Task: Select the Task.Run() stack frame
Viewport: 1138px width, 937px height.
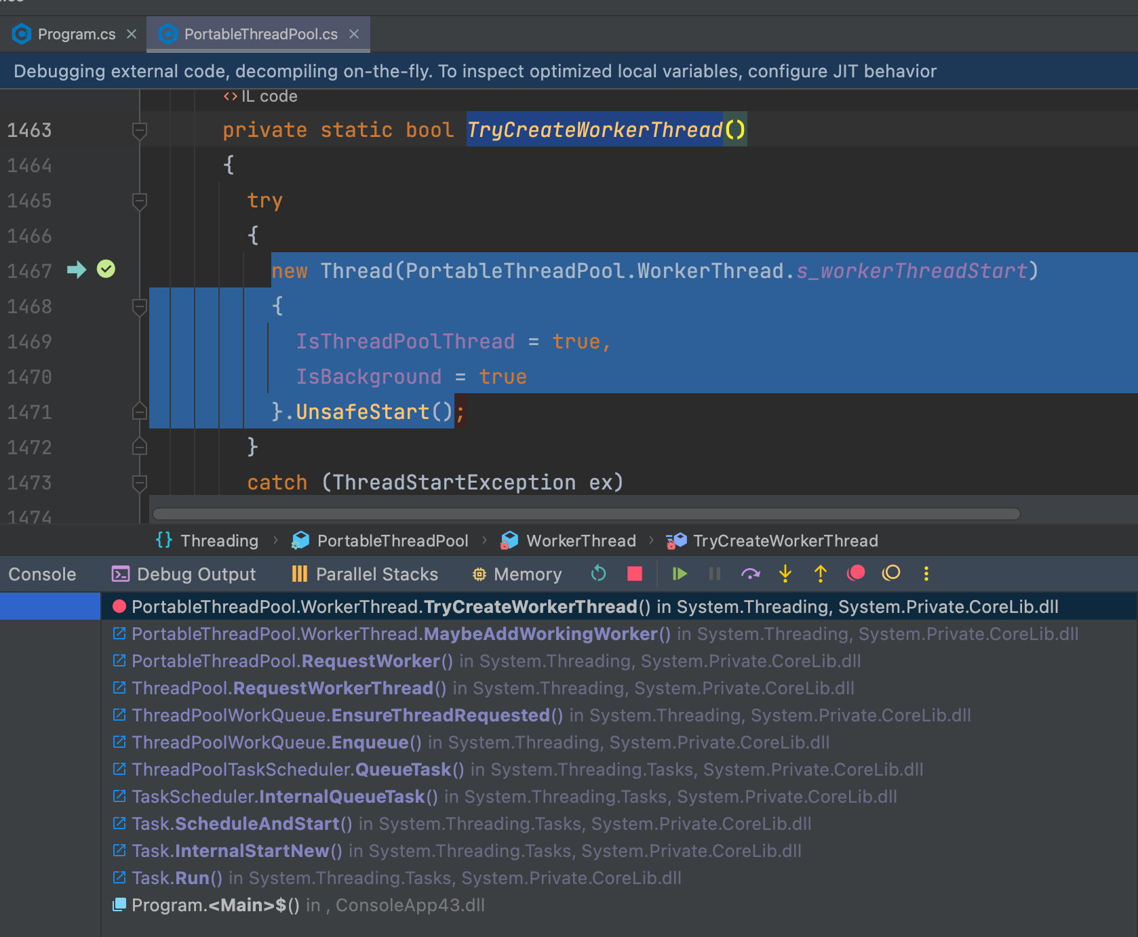Action: (x=176, y=878)
